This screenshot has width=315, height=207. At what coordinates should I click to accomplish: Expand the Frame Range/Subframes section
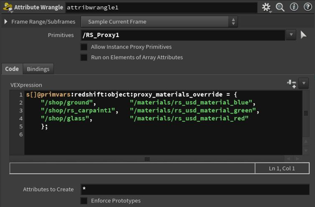[6, 22]
